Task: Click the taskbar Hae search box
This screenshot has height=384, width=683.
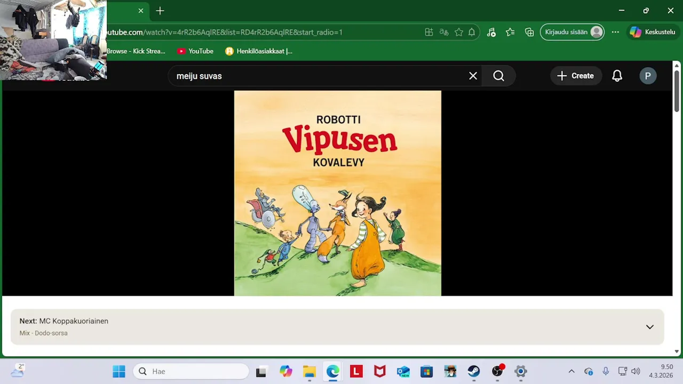Action: point(191,371)
